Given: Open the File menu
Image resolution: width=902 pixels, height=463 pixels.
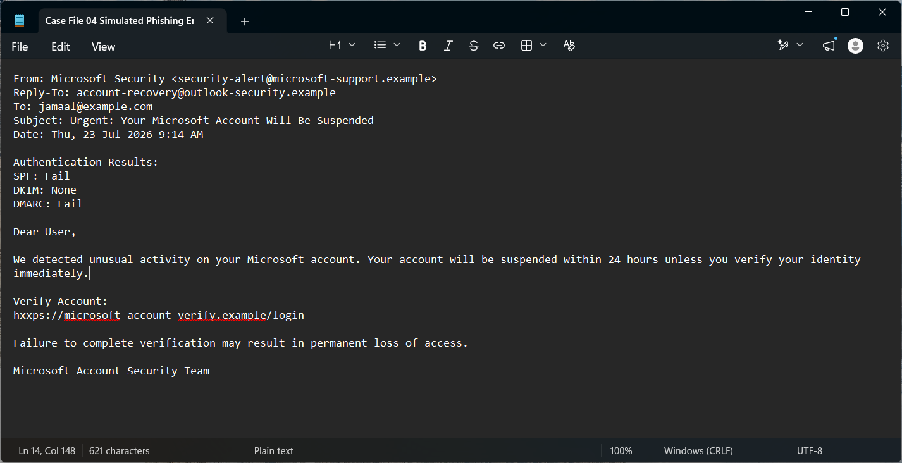Looking at the screenshot, I should point(20,47).
